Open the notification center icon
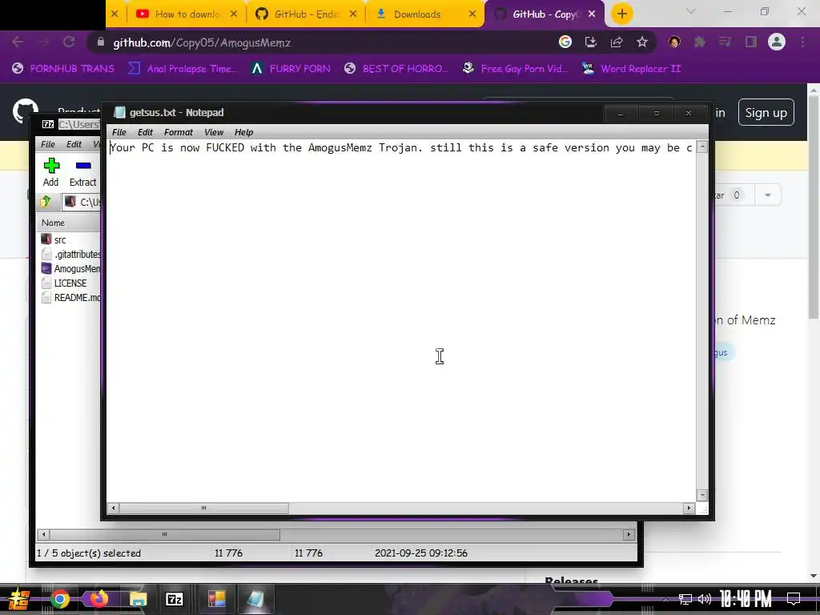The width and height of the screenshot is (820, 615). click(x=794, y=599)
